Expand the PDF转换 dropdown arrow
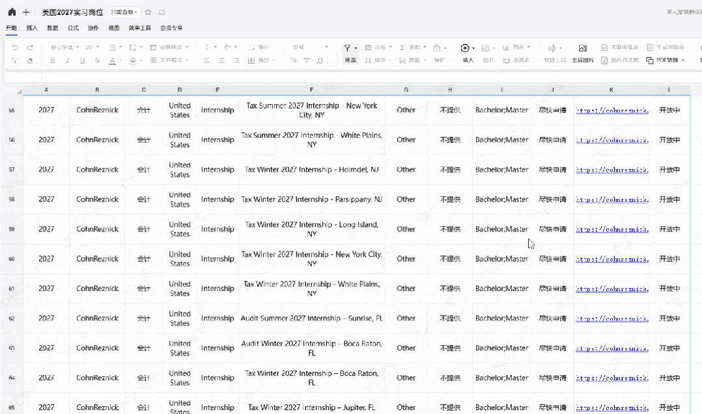702x414 pixels. tap(682, 60)
